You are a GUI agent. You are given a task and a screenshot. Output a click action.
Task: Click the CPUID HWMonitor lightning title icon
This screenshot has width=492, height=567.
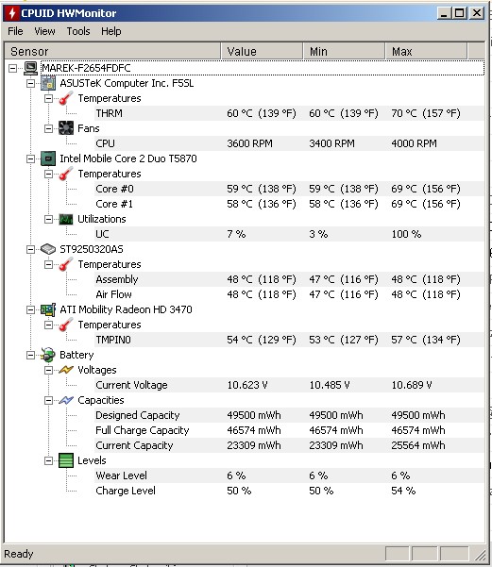[x=12, y=13]
